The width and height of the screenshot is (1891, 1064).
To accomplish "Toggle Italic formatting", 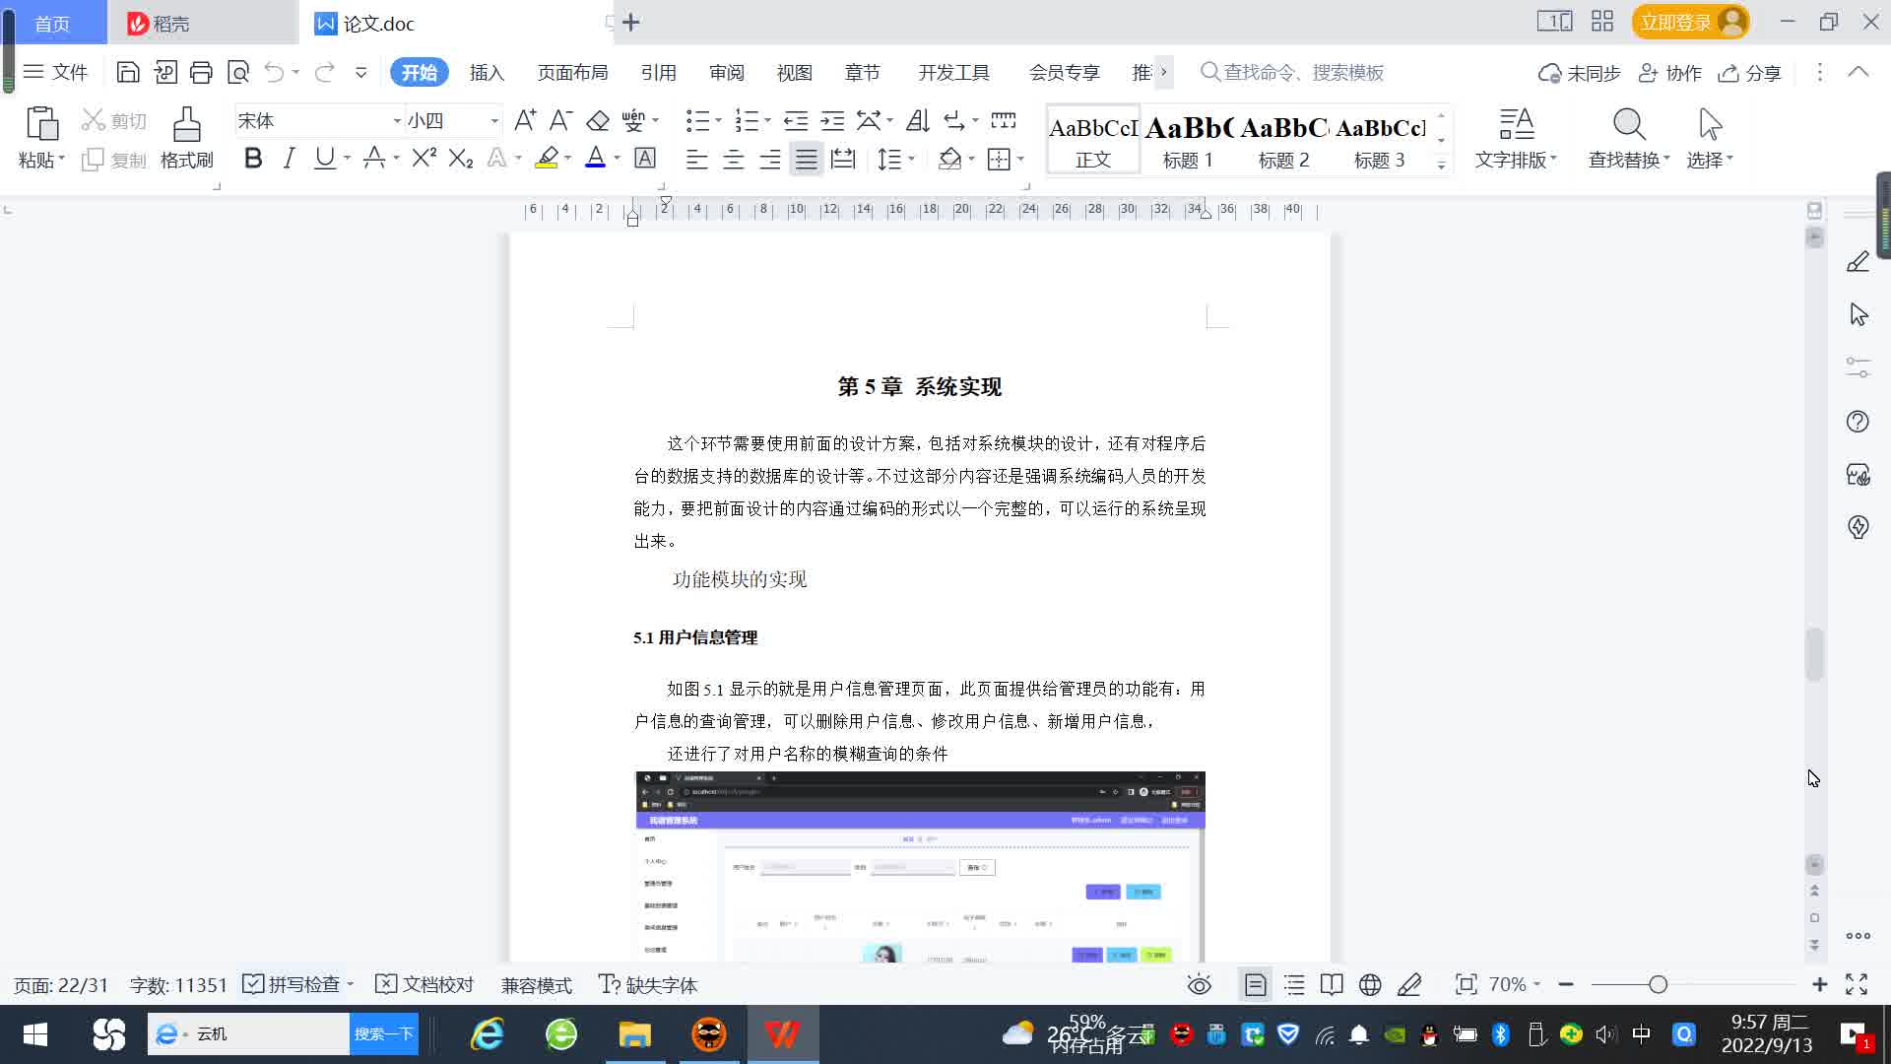I will point(289,158).
